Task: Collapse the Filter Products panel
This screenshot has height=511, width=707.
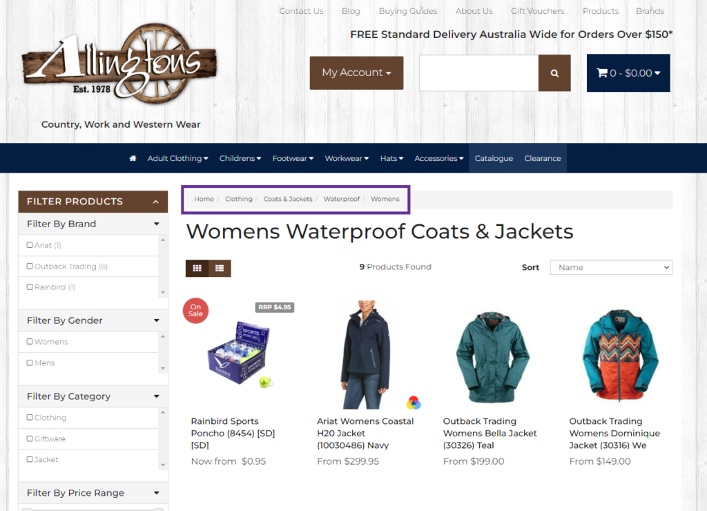Action: click(x=155, y=202)
